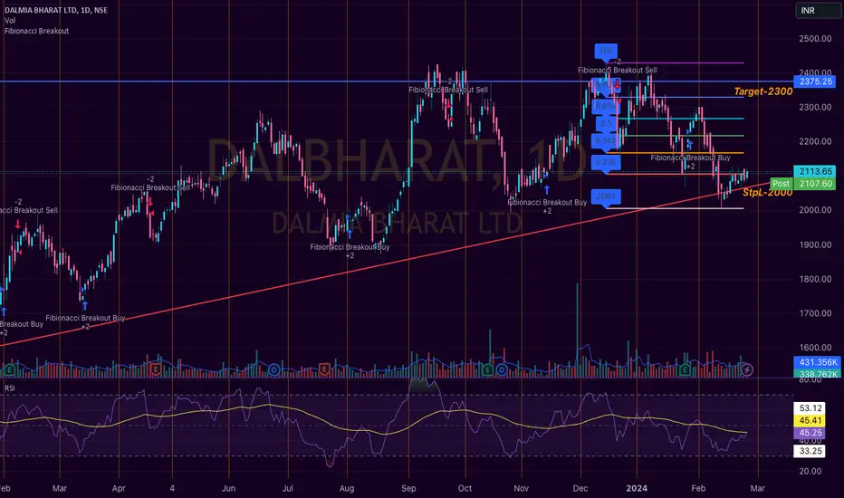
Task: Click the blue up arrow below the November candles
Action: (x=547, y=189)
